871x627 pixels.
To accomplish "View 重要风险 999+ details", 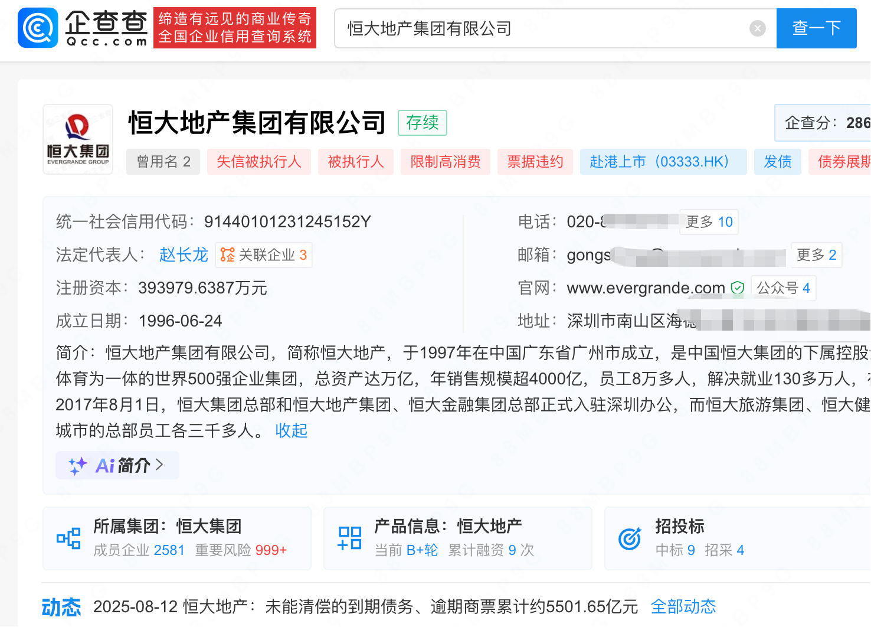I will (241, 550).
